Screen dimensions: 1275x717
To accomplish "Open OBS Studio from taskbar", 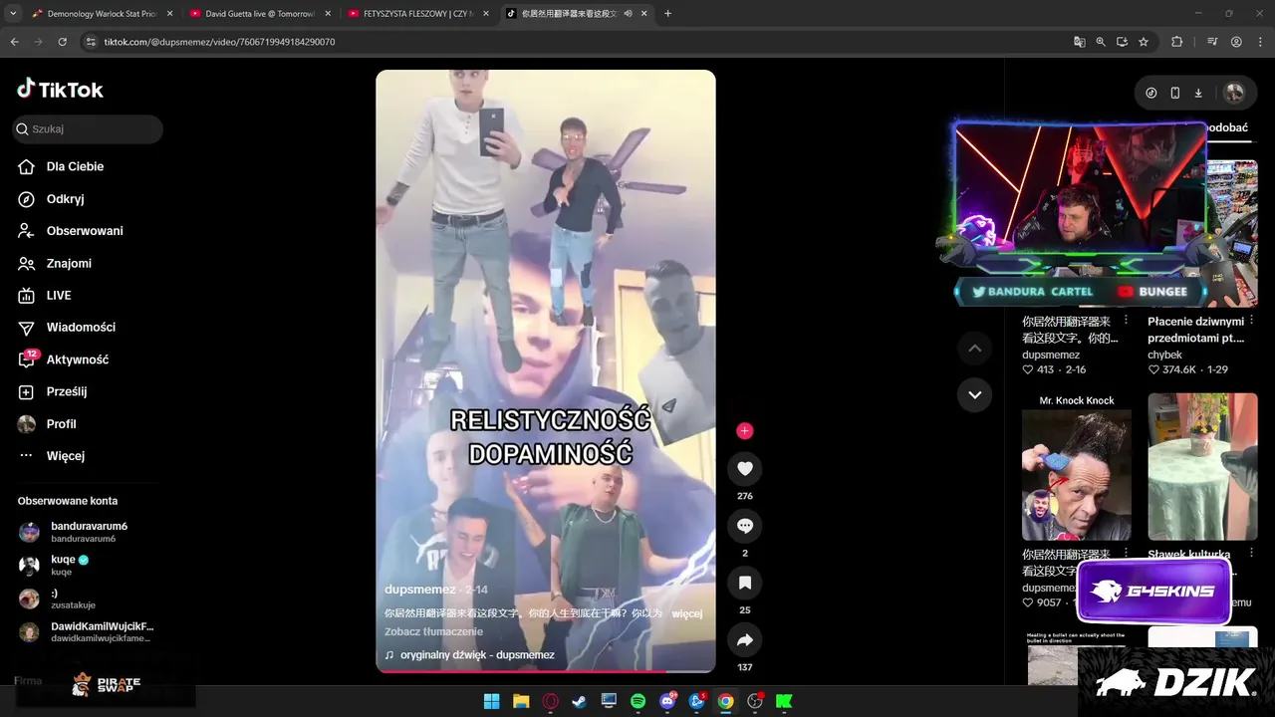I will (755, 701).
